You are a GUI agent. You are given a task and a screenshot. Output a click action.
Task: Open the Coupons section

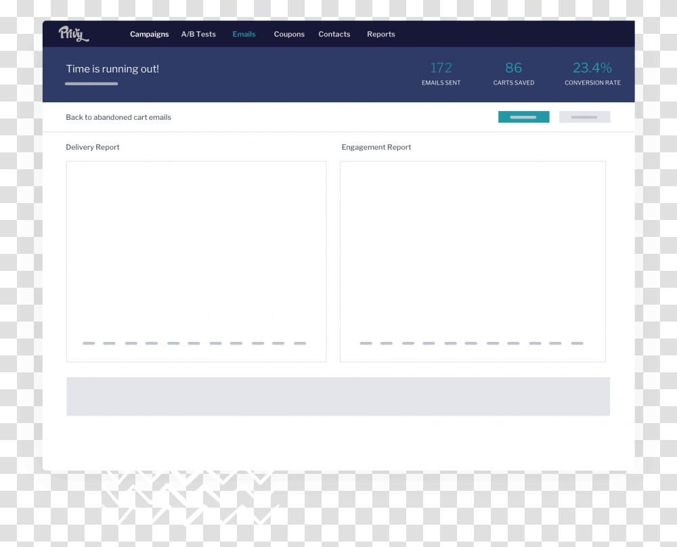289,34
